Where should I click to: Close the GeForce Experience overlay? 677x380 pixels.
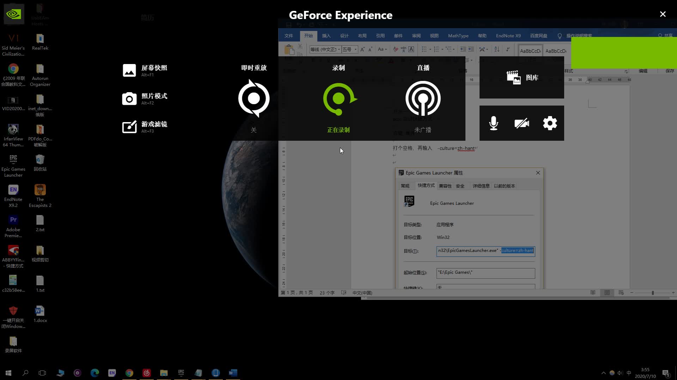click(663, 14)
